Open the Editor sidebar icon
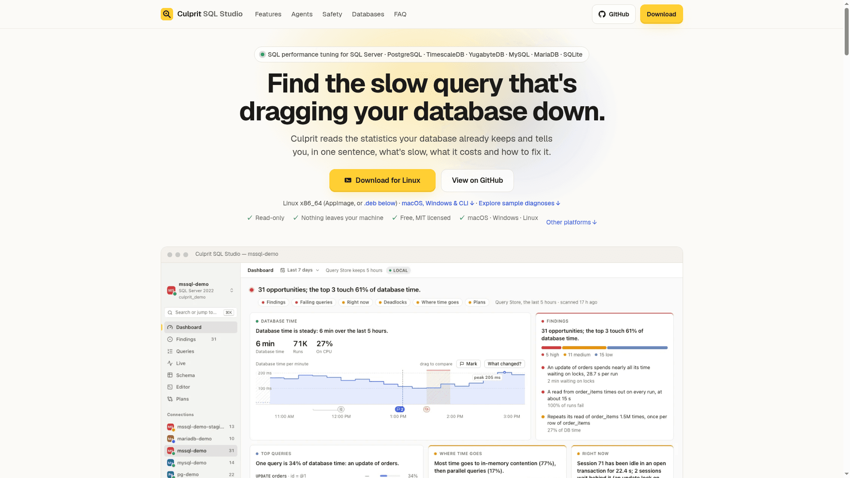 click(x=170, y=387)
